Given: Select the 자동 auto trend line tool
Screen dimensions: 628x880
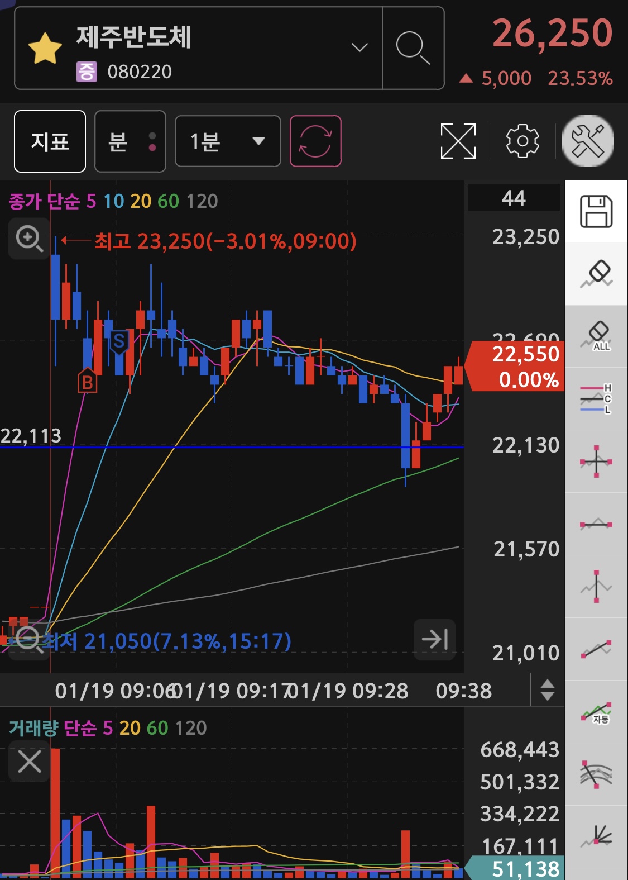Looking at the screenshot, I should click(x=596, y=712).
